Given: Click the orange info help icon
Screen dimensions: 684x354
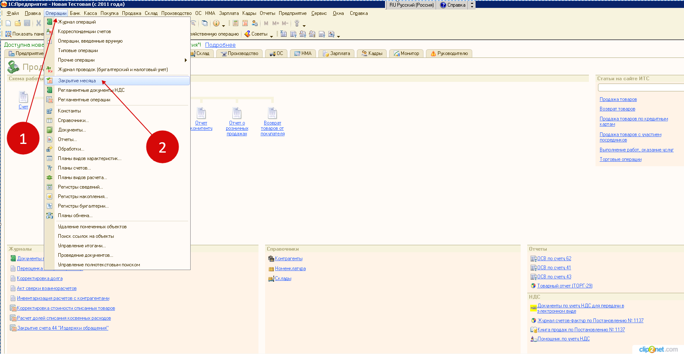Looking at the screenshot, I should click(x=216, y=23).
